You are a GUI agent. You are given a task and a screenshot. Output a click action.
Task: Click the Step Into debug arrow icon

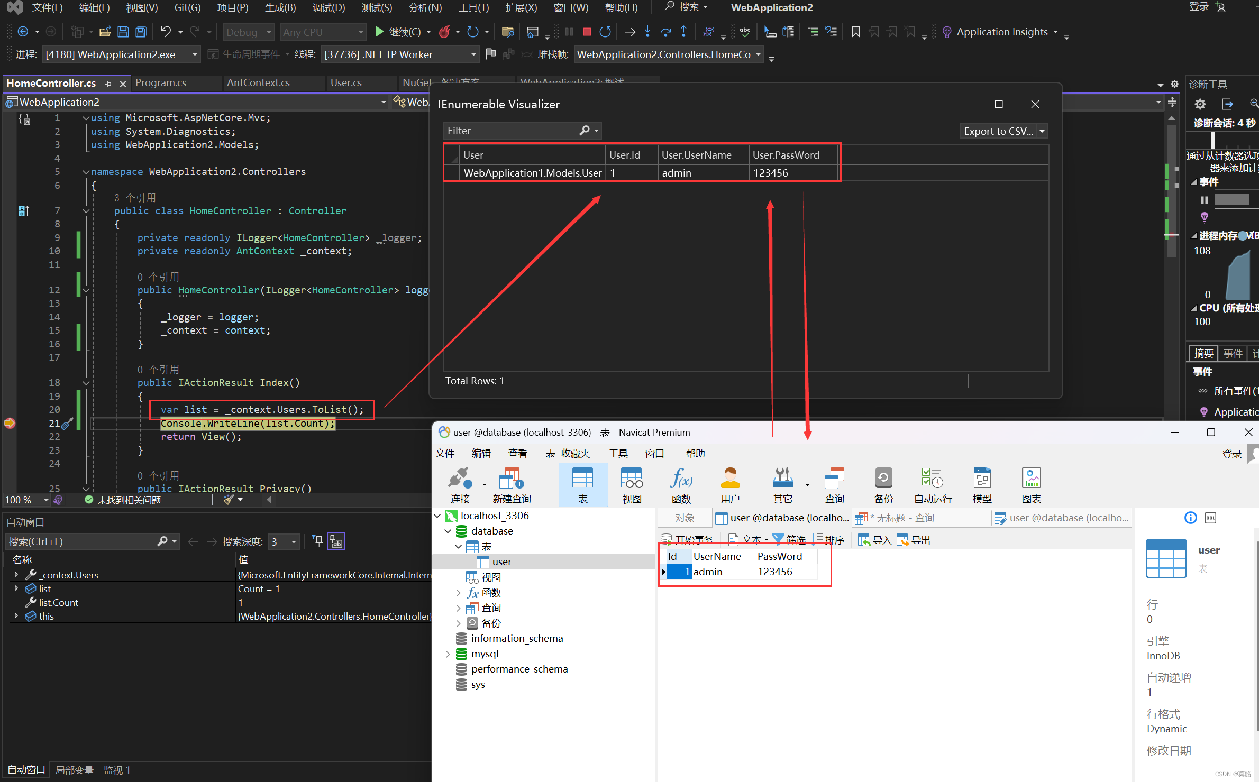point(647,32)
